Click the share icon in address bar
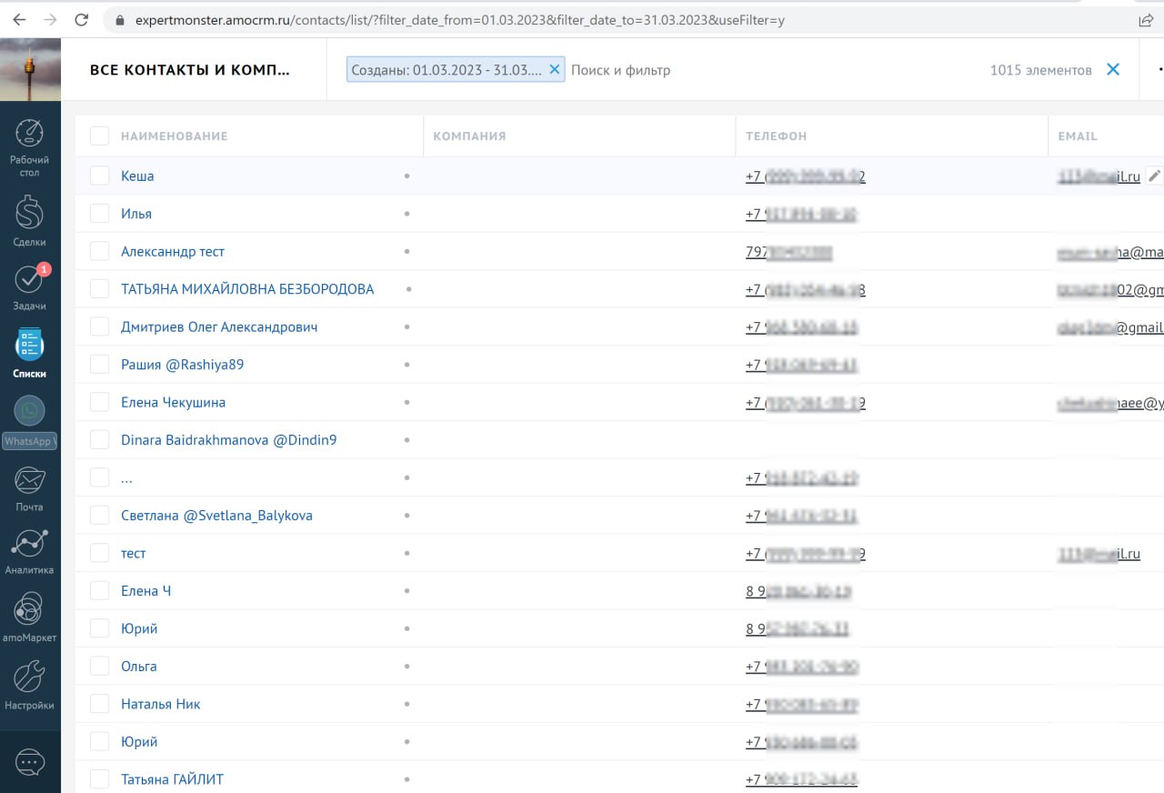 (1146, 20)
